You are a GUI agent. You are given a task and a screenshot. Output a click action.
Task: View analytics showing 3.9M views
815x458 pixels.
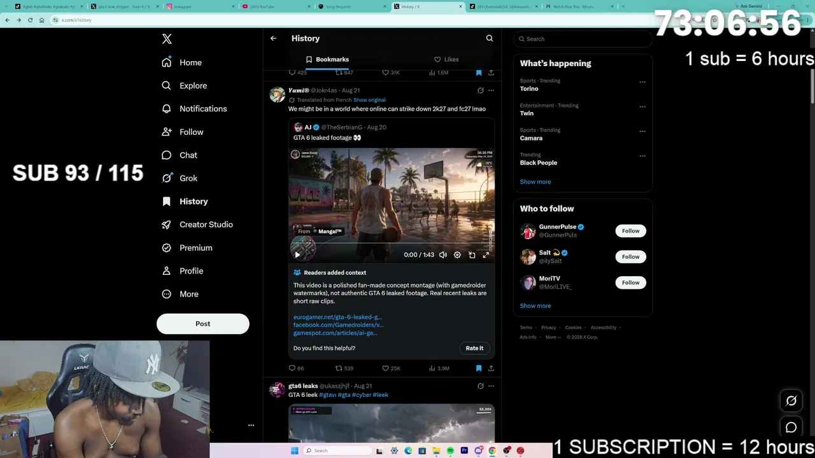[439, 368]
